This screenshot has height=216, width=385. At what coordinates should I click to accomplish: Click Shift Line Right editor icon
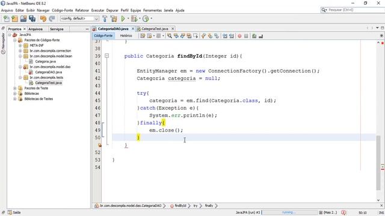[x=231, y=36]
